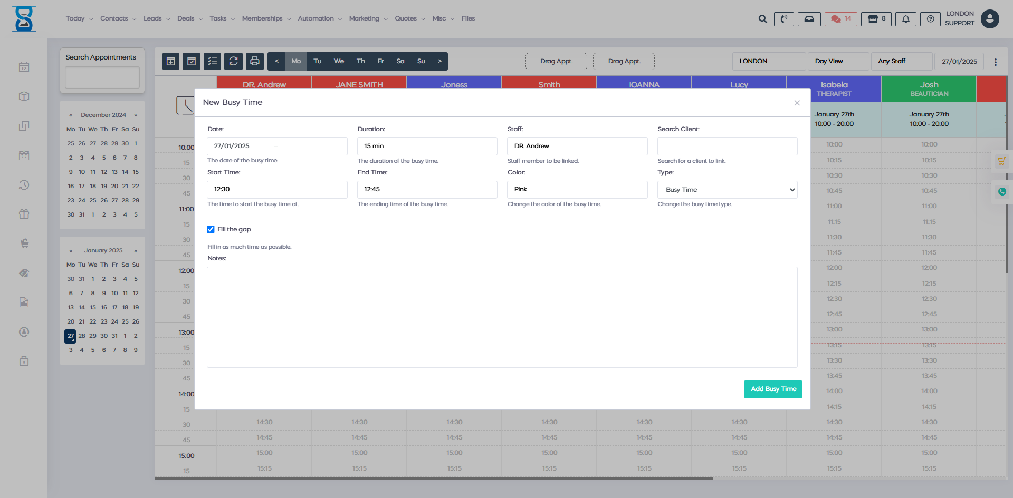Click the print calendar icon
1013x498 pixels.
[x=255, y=61]
